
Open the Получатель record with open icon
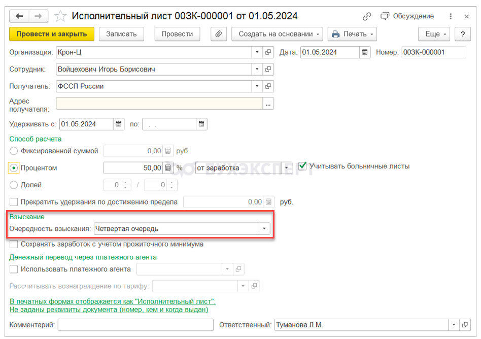[x=268, y=86]
